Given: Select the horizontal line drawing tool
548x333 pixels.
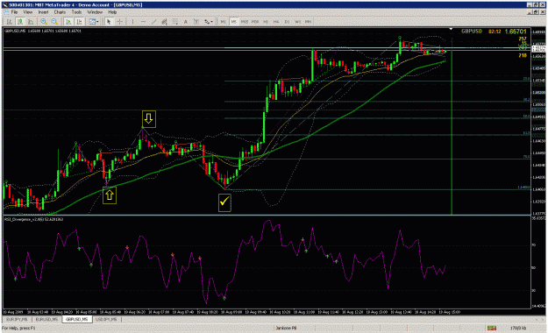Looking at the screenshot, I should 143,22.
